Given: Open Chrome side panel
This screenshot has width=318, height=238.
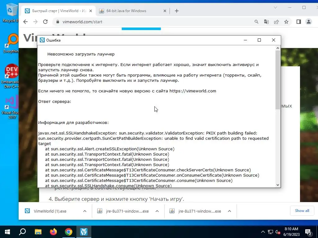Looking at the screenshot, I should tap(298, 22).
